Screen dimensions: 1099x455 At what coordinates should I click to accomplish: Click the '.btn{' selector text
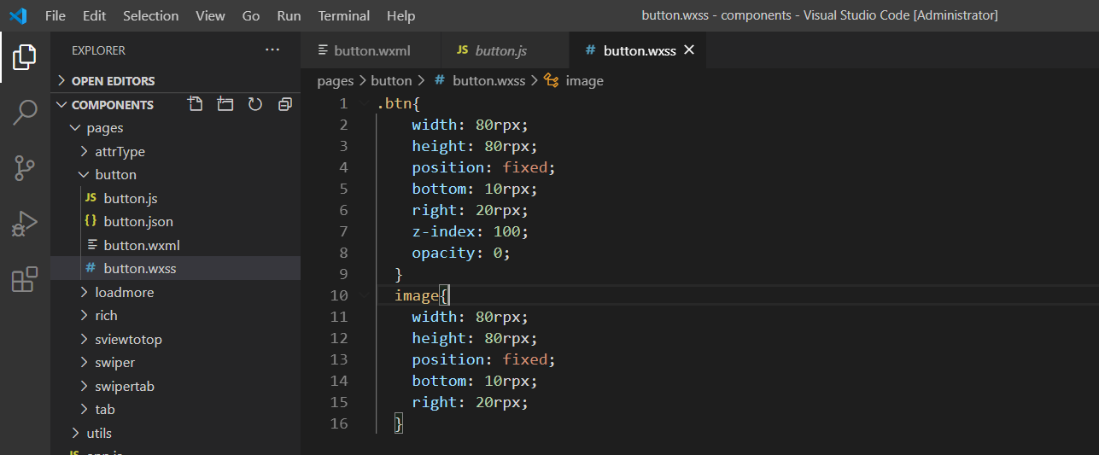398,103
